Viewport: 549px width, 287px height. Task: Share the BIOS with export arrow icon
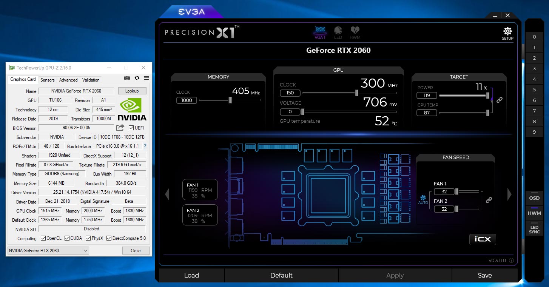120,128
